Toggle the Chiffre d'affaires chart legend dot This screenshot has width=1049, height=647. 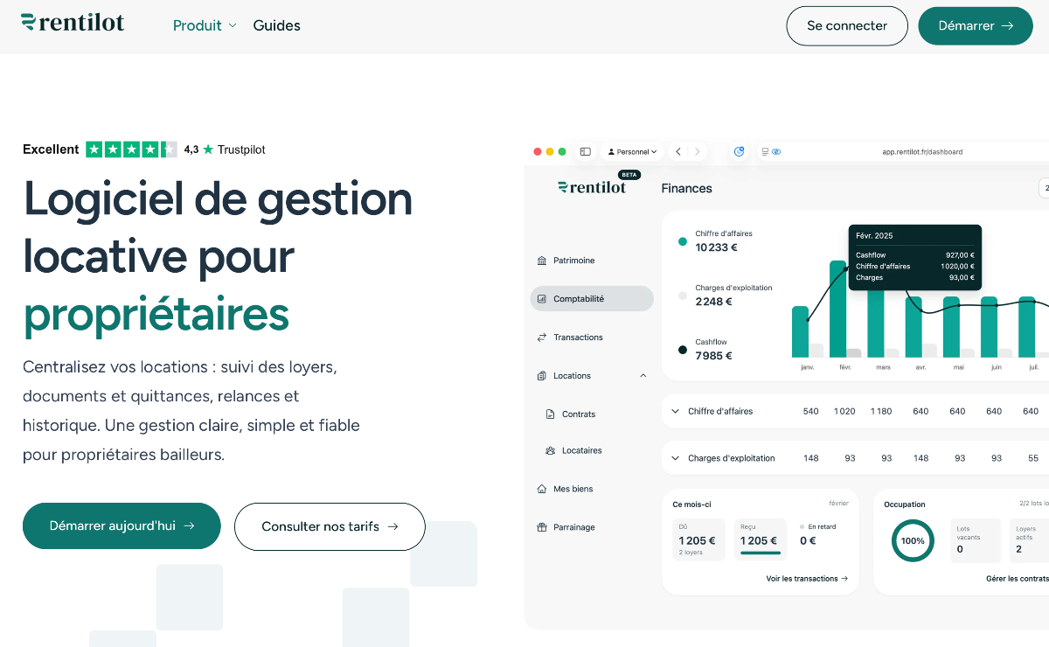683,241
